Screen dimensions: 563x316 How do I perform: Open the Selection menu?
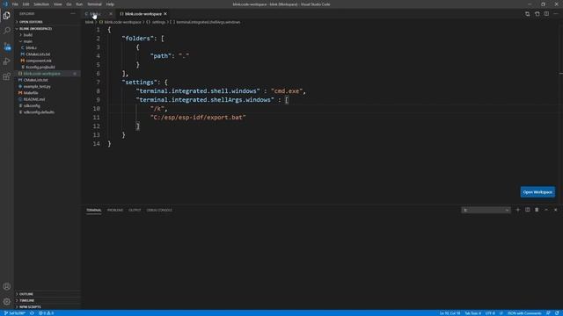click(x=41, y=4)
